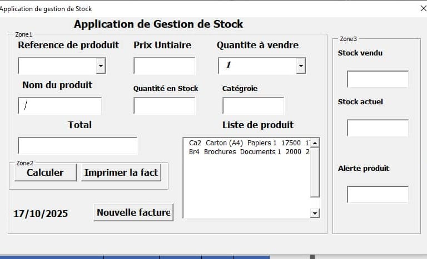Image resolution: width=427 pixels, height=259 pixels.
Task: Select the Catégorie text field
Action: tap(253, 105)
